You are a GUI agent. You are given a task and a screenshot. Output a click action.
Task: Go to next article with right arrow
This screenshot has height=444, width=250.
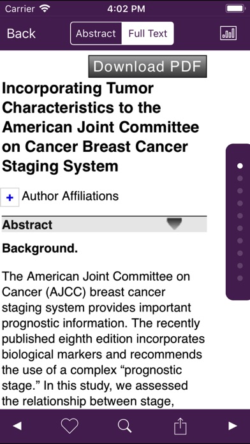point(233,426)
